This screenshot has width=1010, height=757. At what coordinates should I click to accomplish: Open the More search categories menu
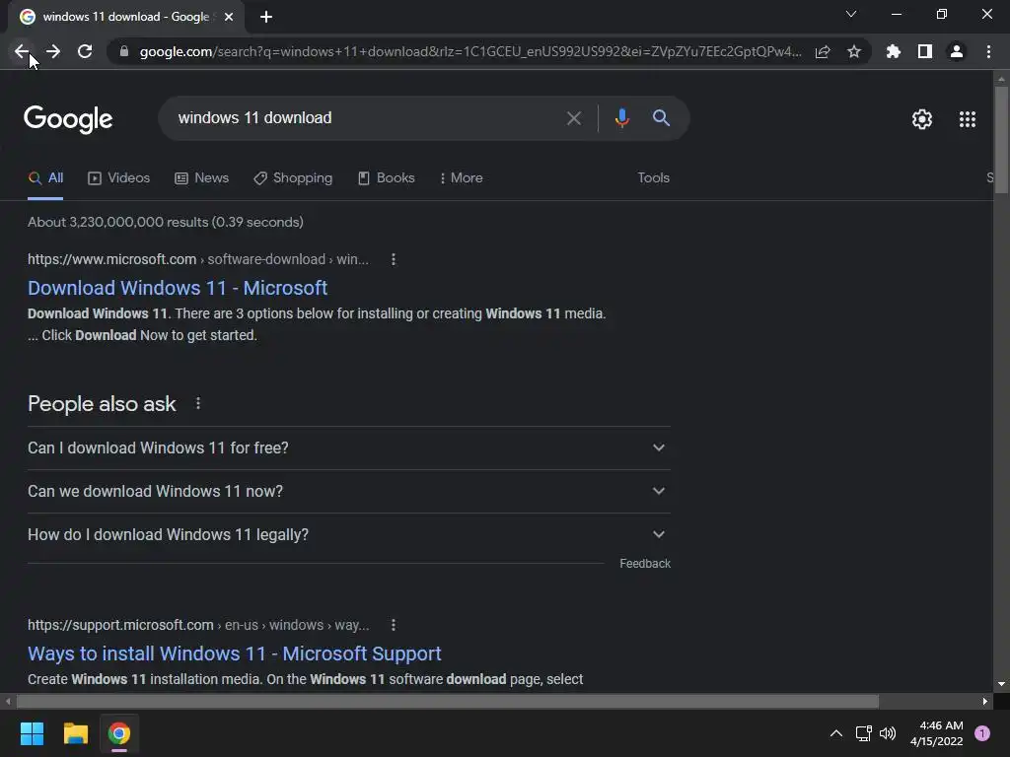(x=462, y=178)
